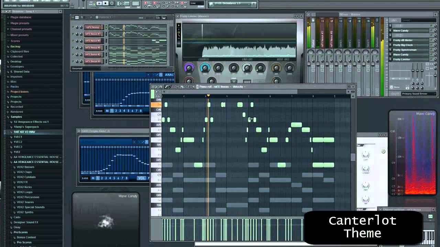Open the reFX Nexus #5 channel button
440x247 pixels.
pos(93,41)
